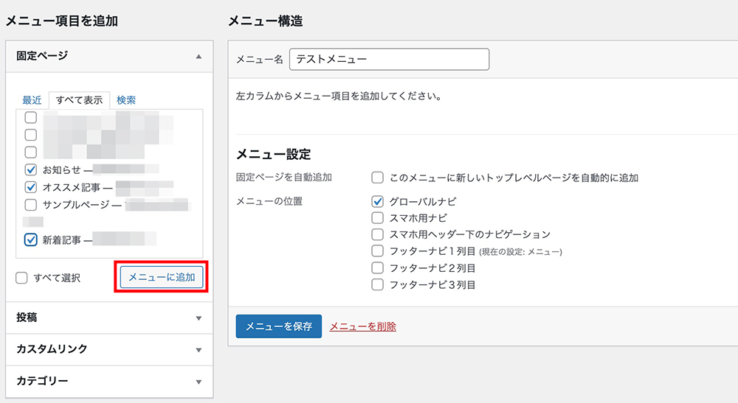Check the フッターナビ2列目 location
The height and width of the screenshot is (403, 738).
click(x=377, y=267)
